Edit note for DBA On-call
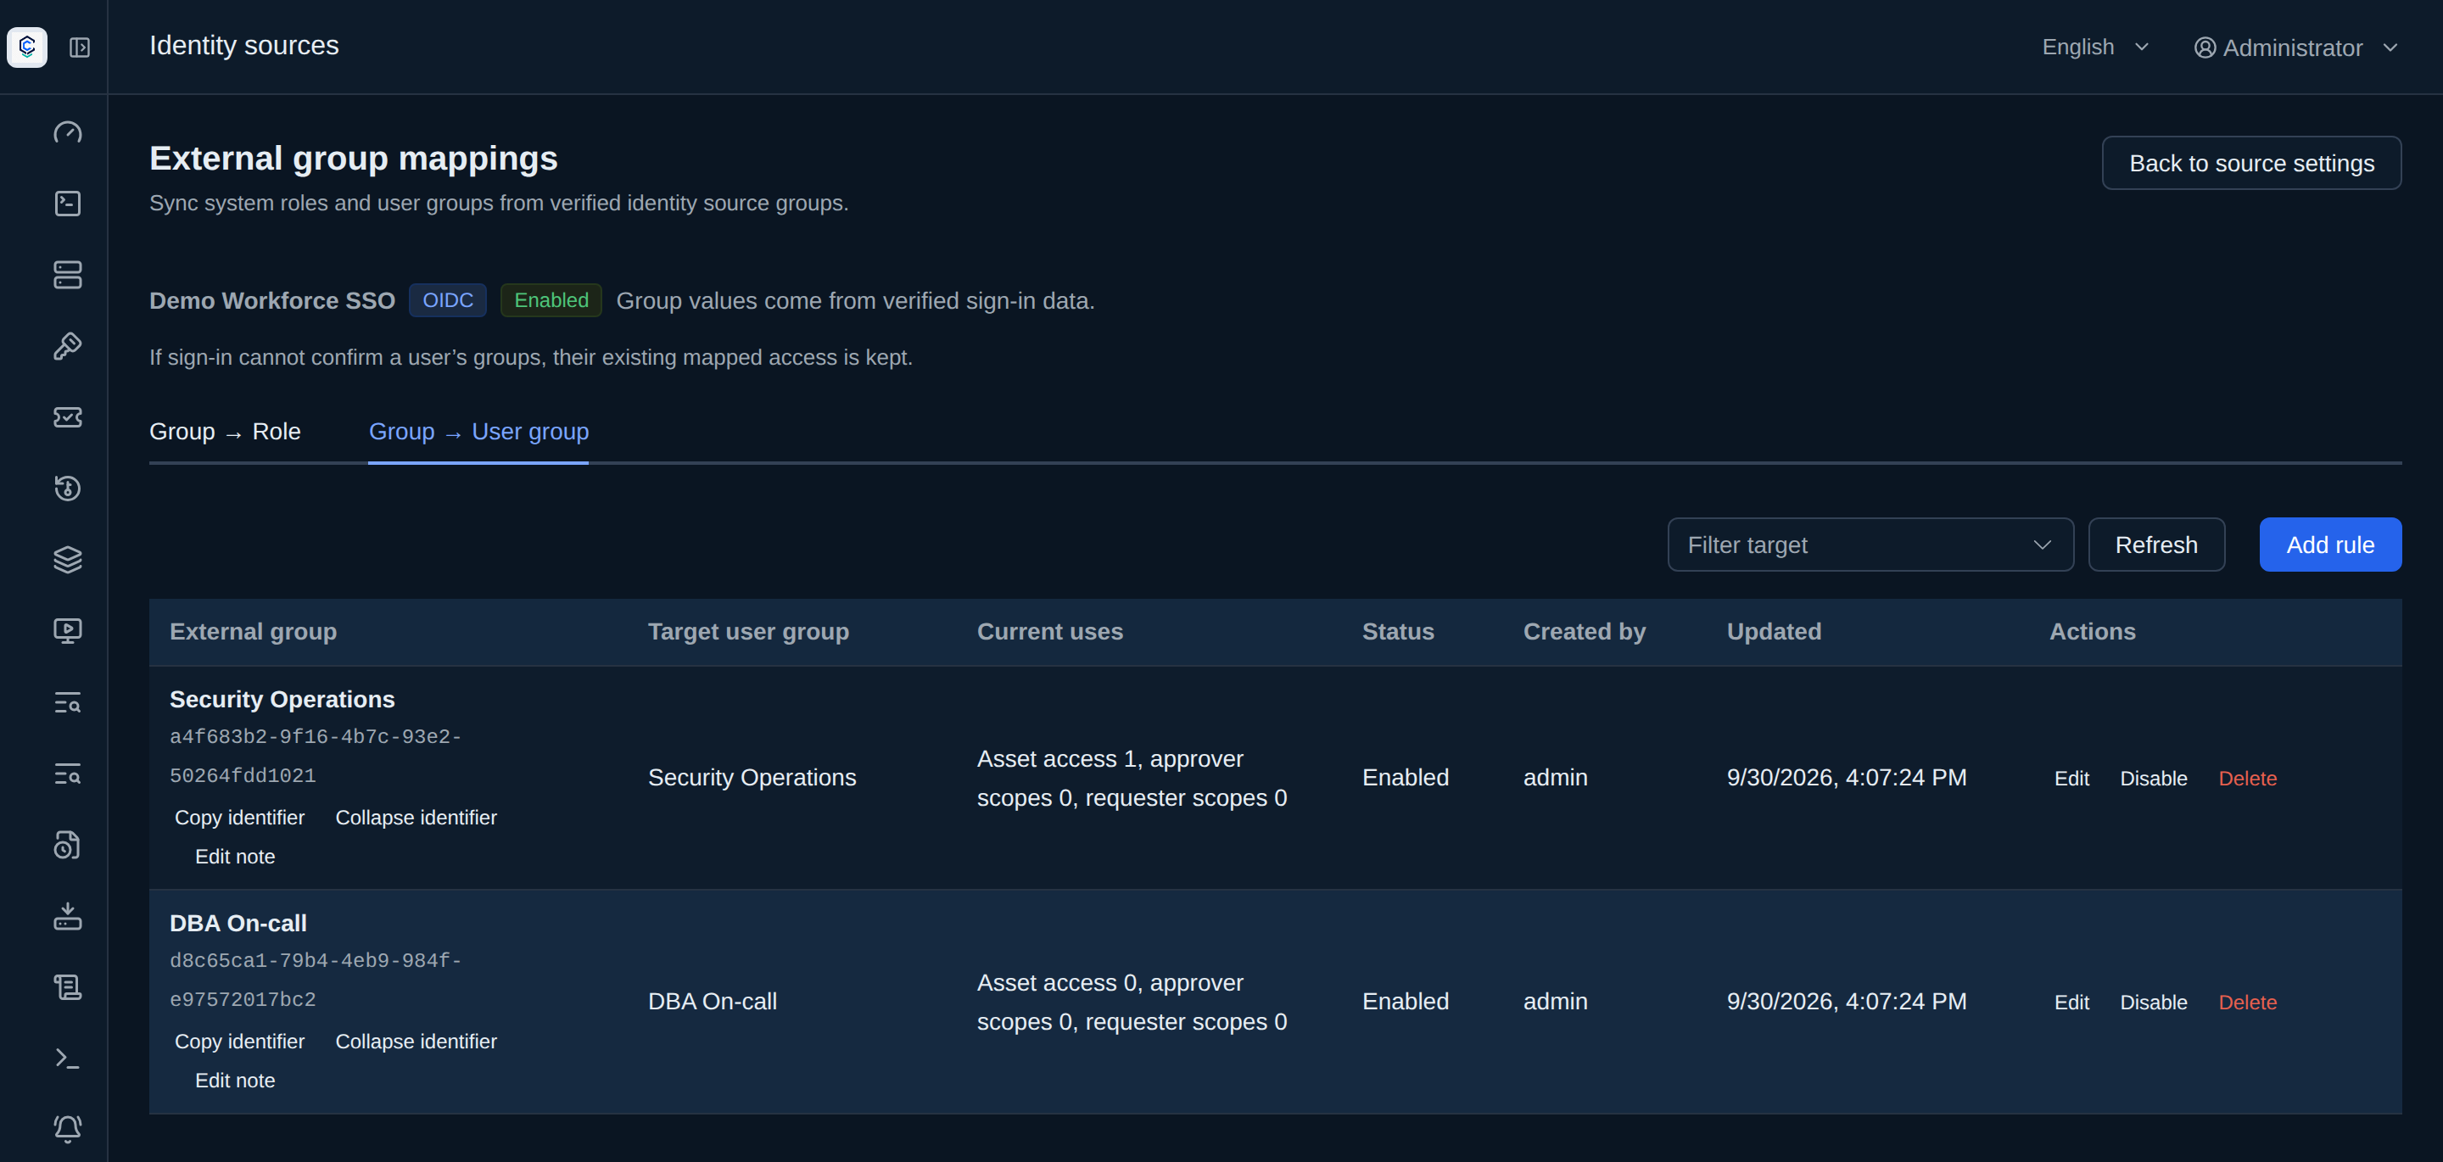2443x1162 pixels. 235,1081
